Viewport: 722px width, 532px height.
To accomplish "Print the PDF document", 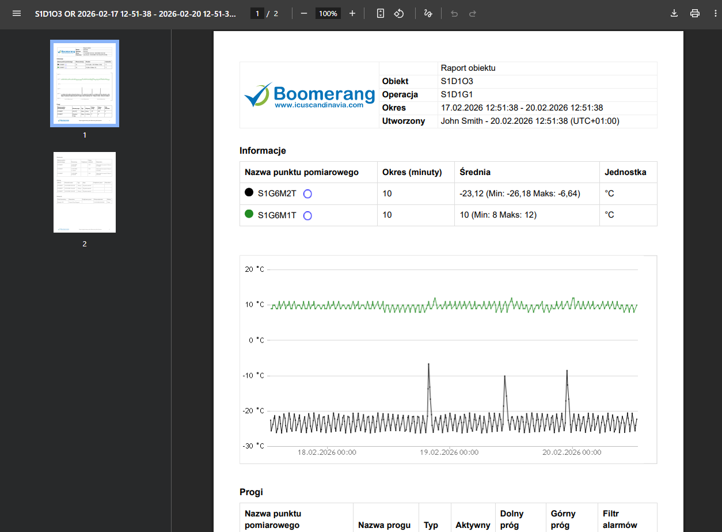I will 695,13.
